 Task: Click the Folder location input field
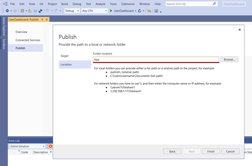pos(156,60)
